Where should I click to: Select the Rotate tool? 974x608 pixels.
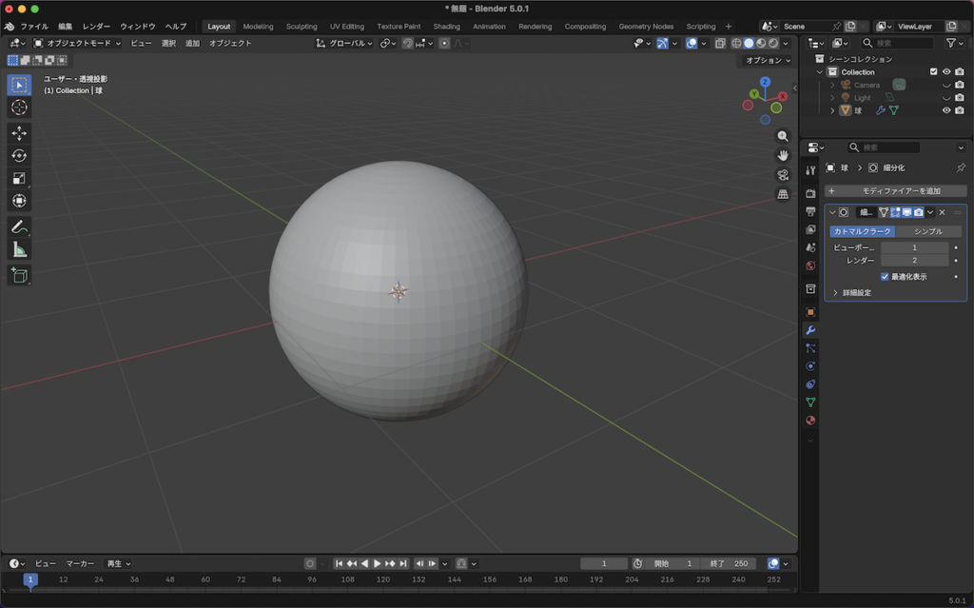[19, 156]
